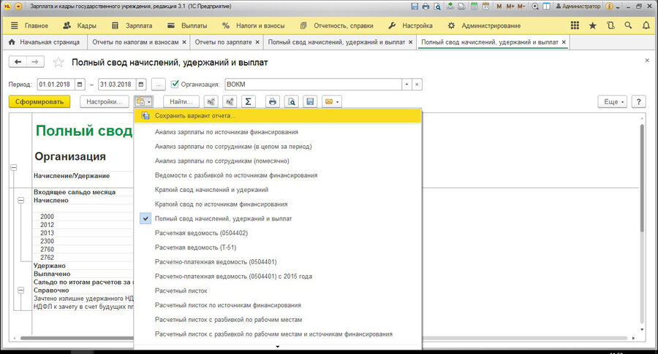Click the horizontal scrollbar under report
This screenshot has height=354, width=658.
coord(324,338)
